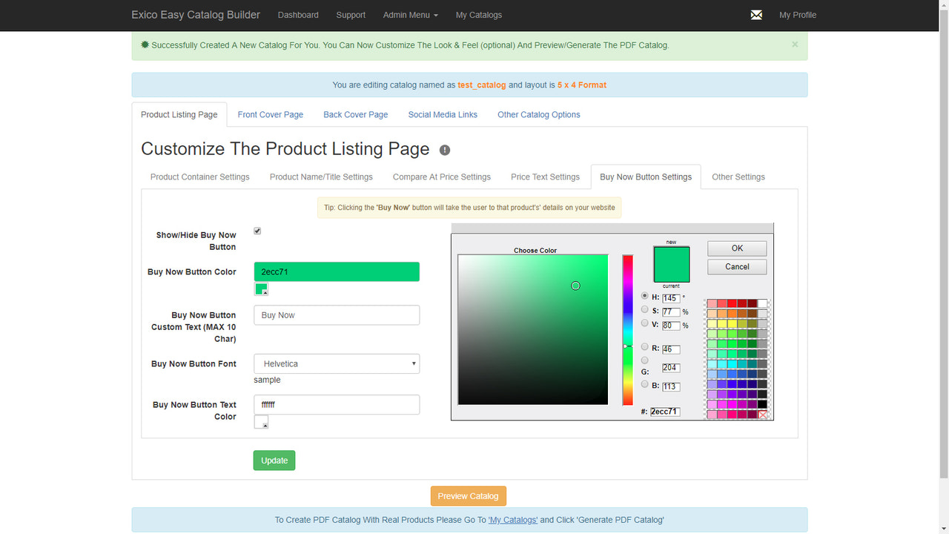Click the info icon beside the page heading
This screenshot has height=534, width=949.
click(444, 150)
